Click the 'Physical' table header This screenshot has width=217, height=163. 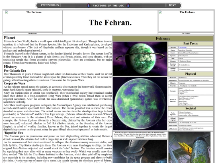click(x=190, y=74)
